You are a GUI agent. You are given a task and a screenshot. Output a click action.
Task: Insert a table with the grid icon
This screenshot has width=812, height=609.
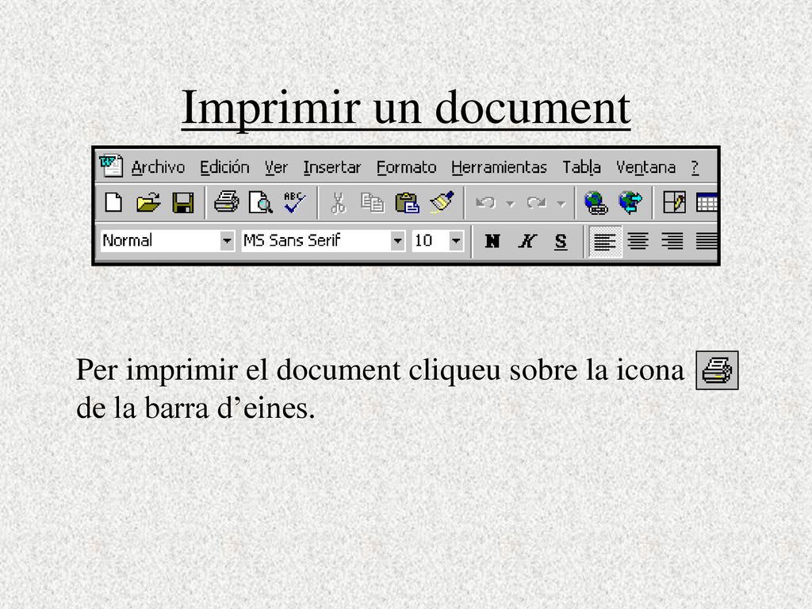[x=707, y=202]
